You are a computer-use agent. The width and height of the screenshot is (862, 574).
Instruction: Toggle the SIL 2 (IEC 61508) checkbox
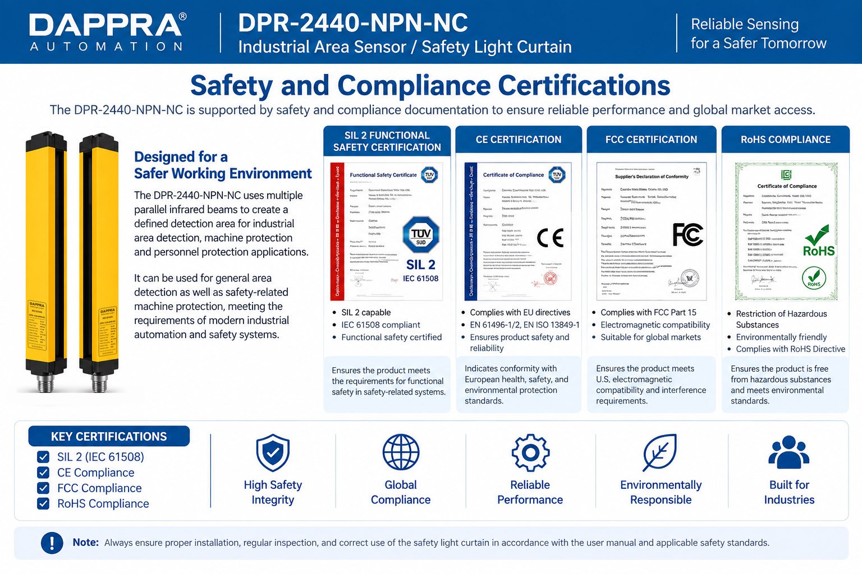click(43, 457)
